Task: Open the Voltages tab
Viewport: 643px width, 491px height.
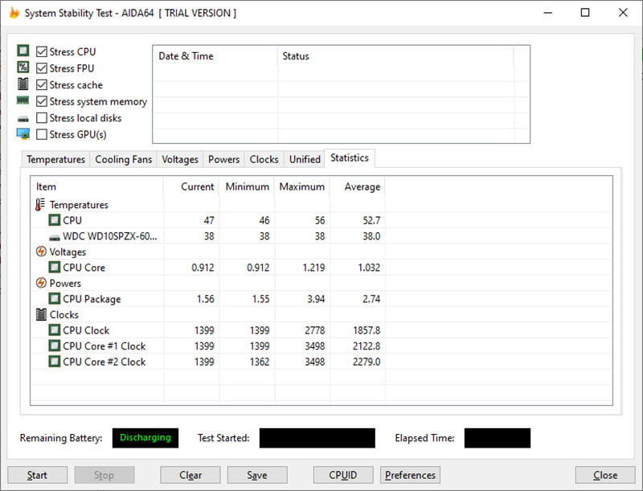Action: 179,159
